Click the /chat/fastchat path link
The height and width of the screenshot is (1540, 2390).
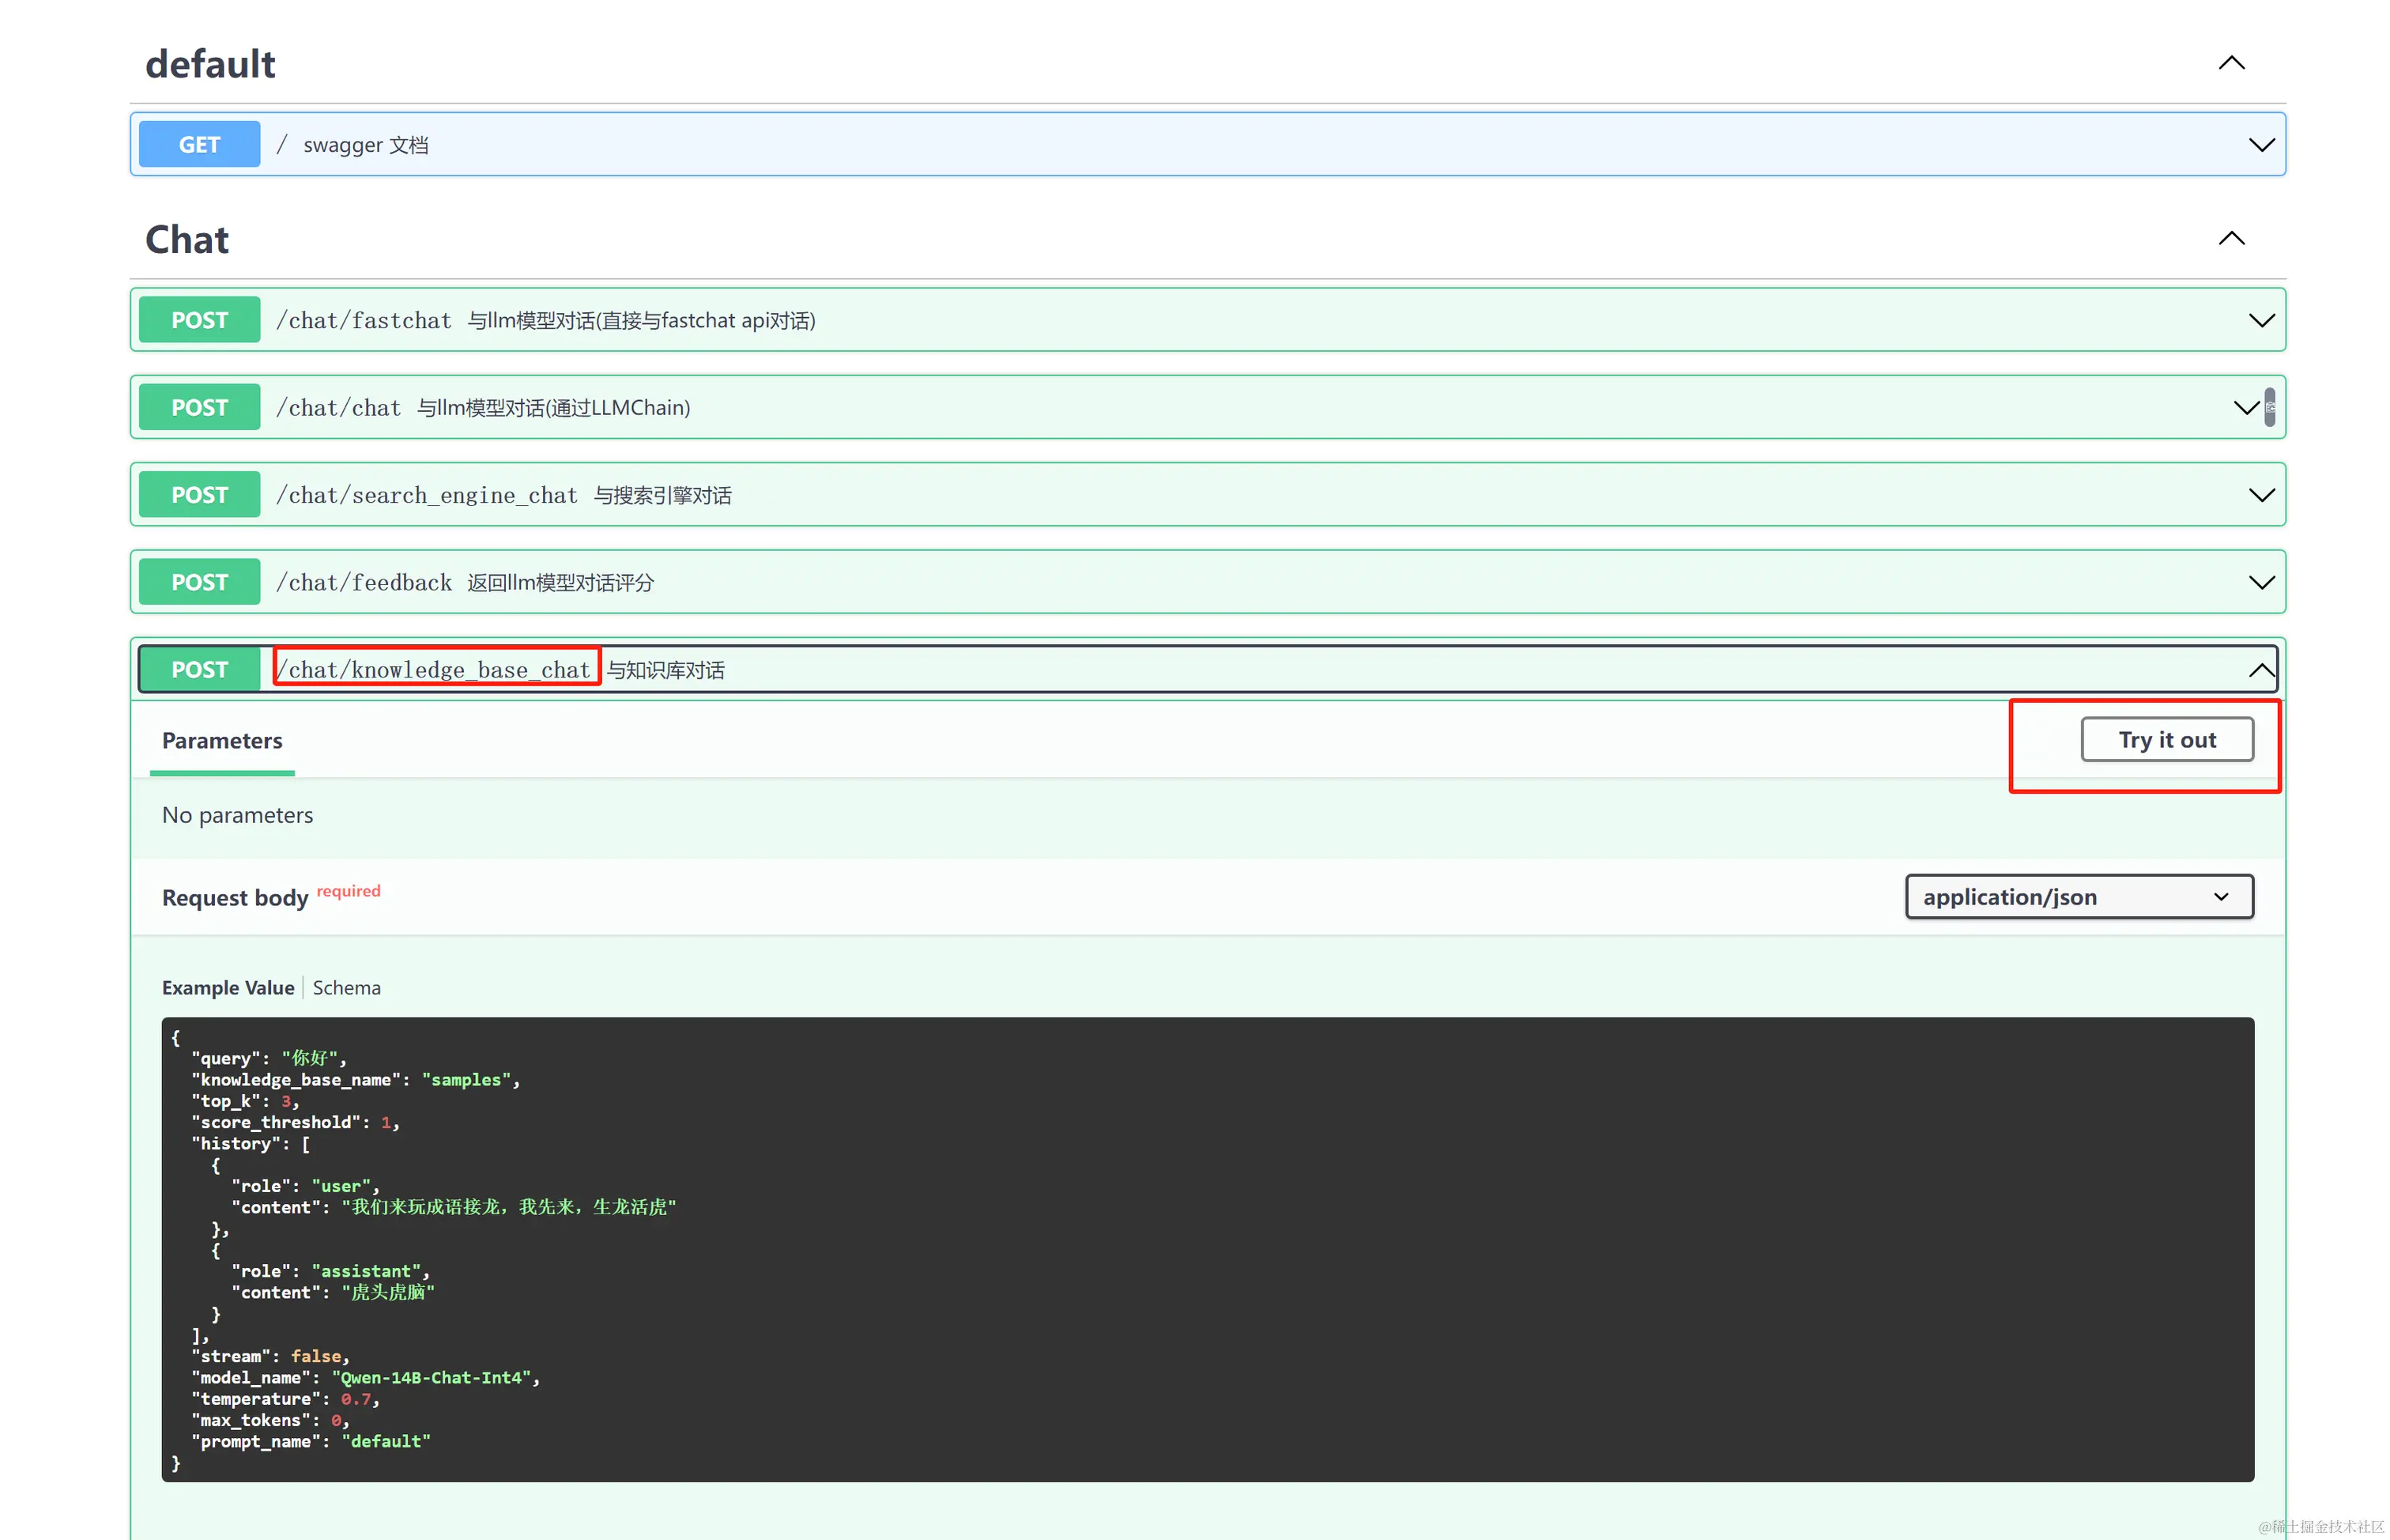[x=364, y=321]
